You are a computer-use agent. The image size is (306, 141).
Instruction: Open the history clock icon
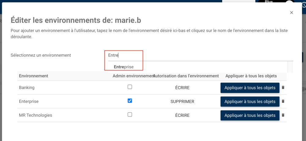point(304,2)
